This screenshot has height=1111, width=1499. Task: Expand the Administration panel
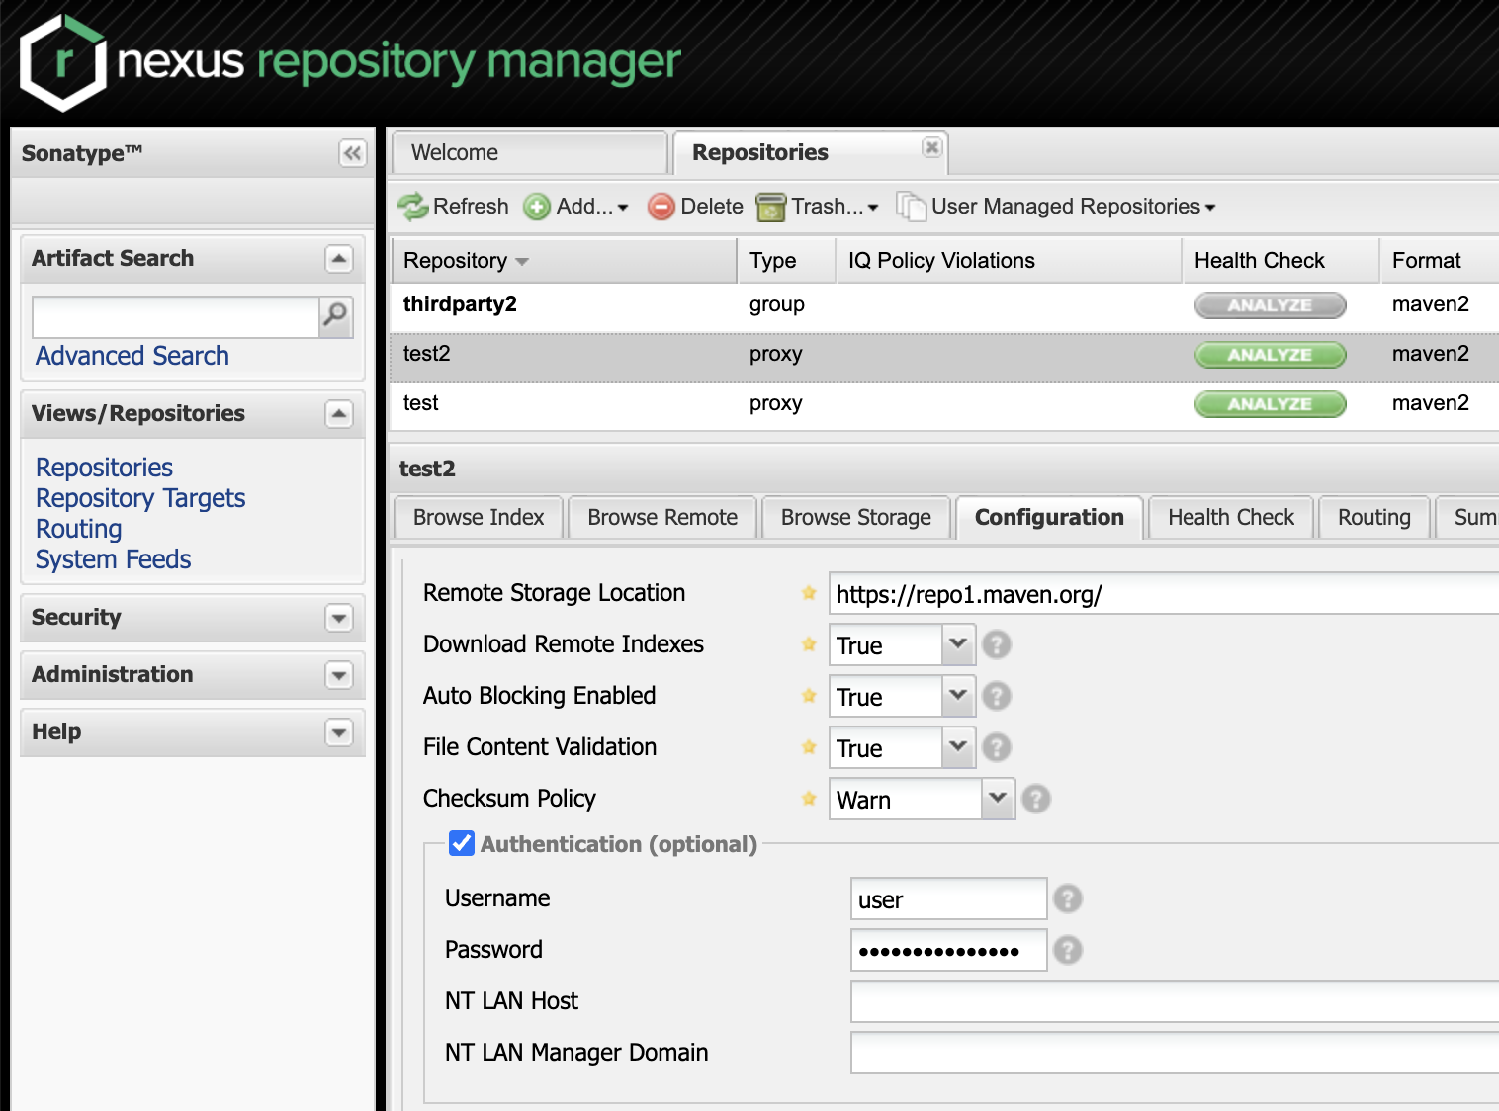(x=339, y=675)
